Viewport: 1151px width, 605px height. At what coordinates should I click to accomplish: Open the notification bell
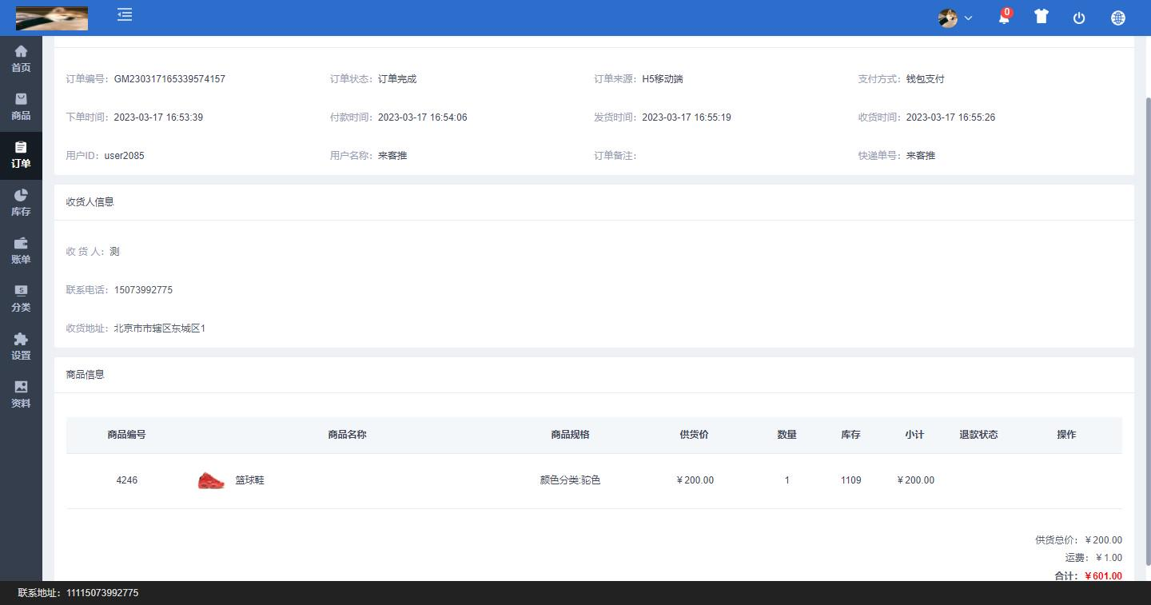(x=1004, y=17)
